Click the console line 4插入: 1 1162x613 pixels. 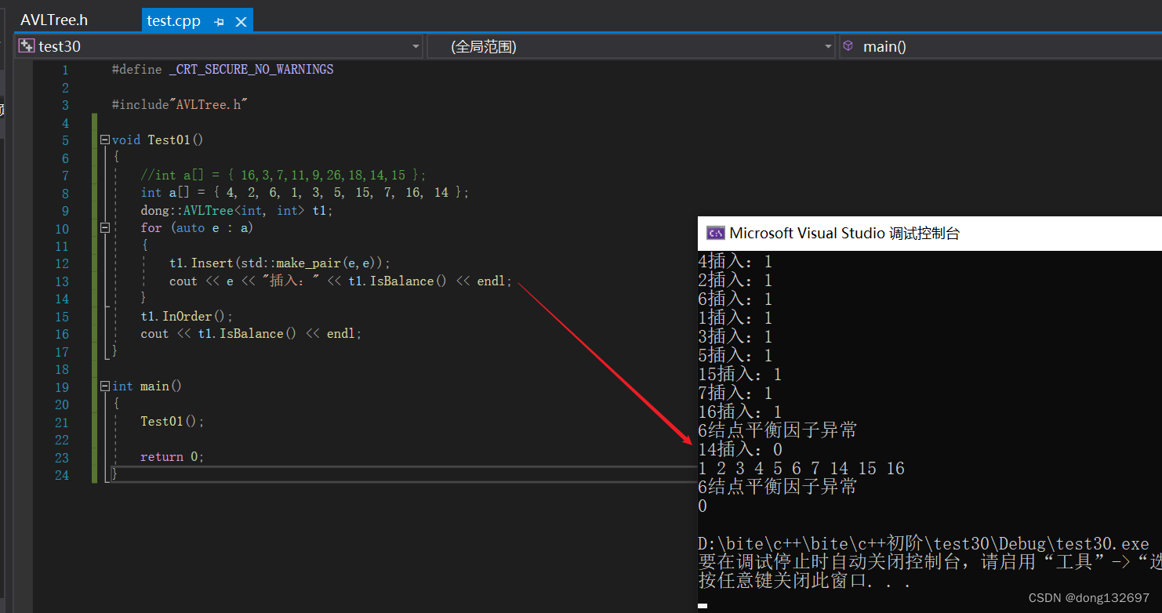tap(735, 261)
